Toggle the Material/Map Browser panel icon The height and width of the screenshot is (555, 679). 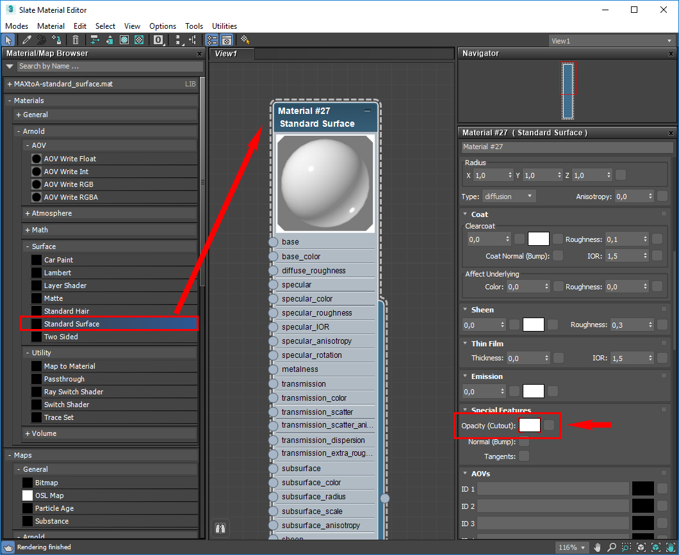(211, 40)
